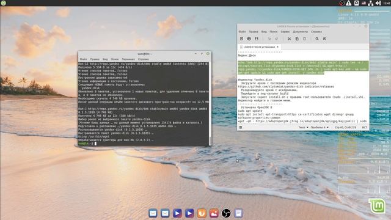Paste the clipboard using the editor's Paste icon

pyautogui.click(x=304, y=38)
